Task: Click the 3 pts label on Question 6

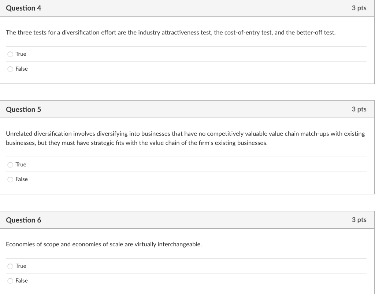Action: [359, 220]
